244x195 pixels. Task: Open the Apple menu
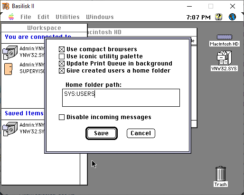(11, 17)
